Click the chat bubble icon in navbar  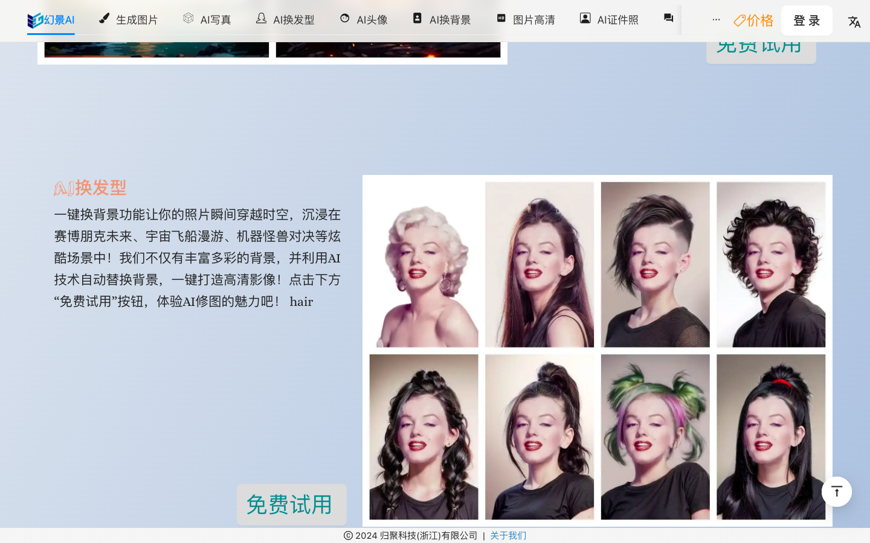click(668, 18)
